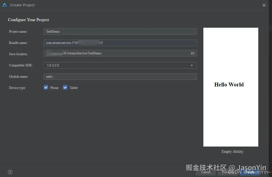272x177 pixels.
Task: Close the Create Project dialog
Action: point(264,5)
